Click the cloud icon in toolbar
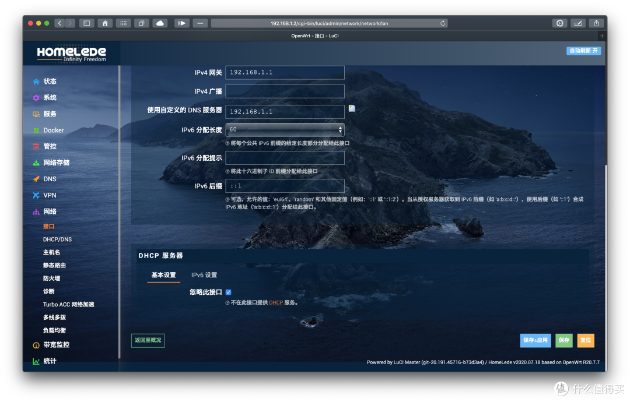630x402 pixels. point(160,23)
